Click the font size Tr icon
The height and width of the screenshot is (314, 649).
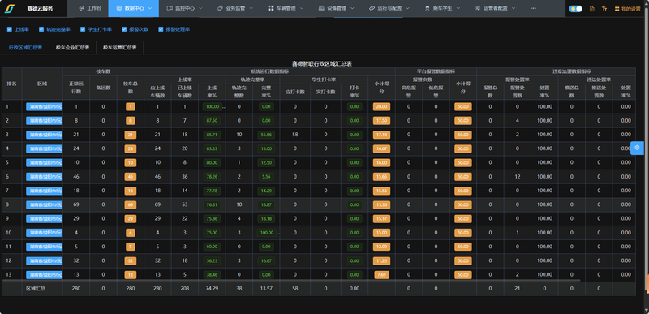(x=604, y=9)
